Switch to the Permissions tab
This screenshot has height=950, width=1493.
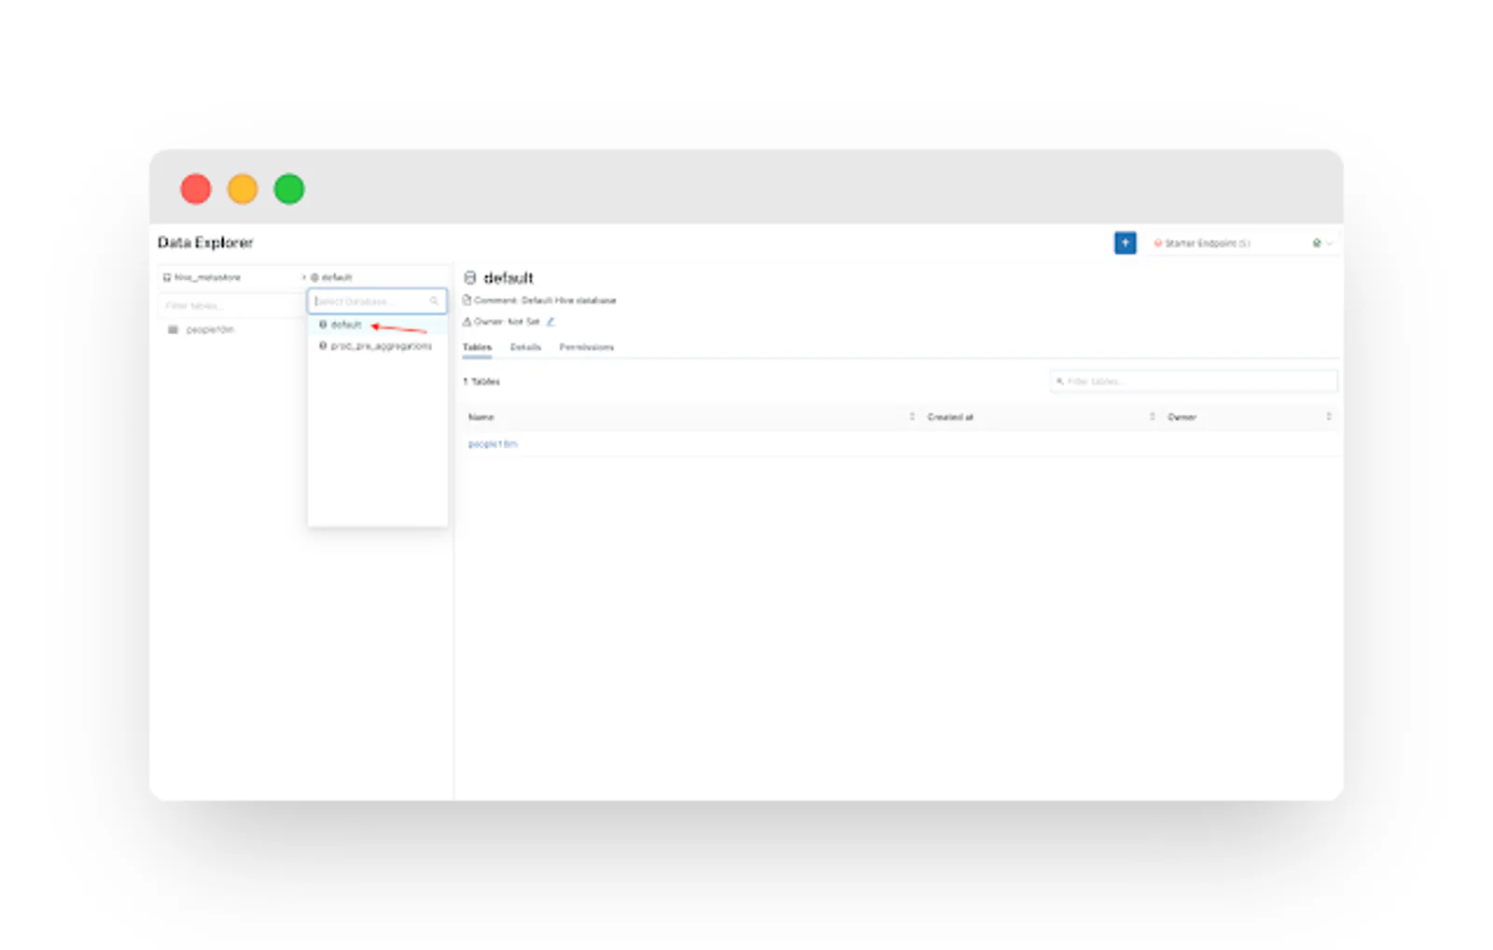[587, 347]
